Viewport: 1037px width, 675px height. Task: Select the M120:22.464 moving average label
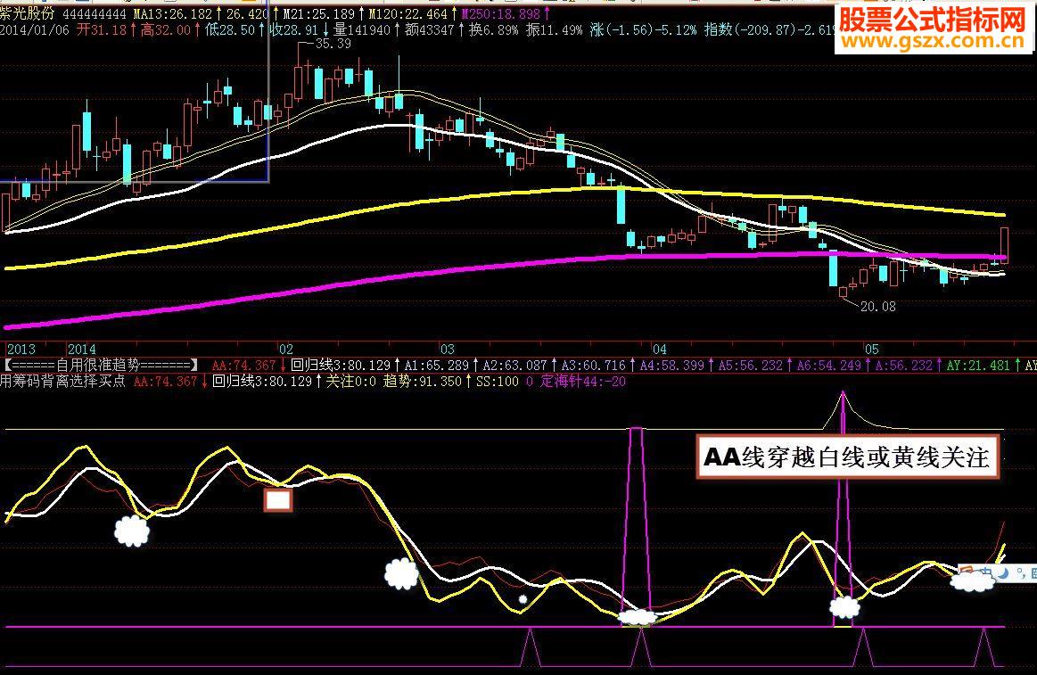pos(408,14)
